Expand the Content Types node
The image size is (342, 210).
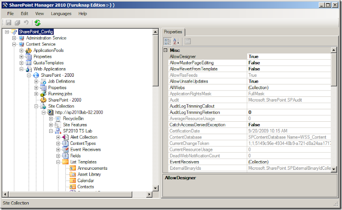(58, 144)
